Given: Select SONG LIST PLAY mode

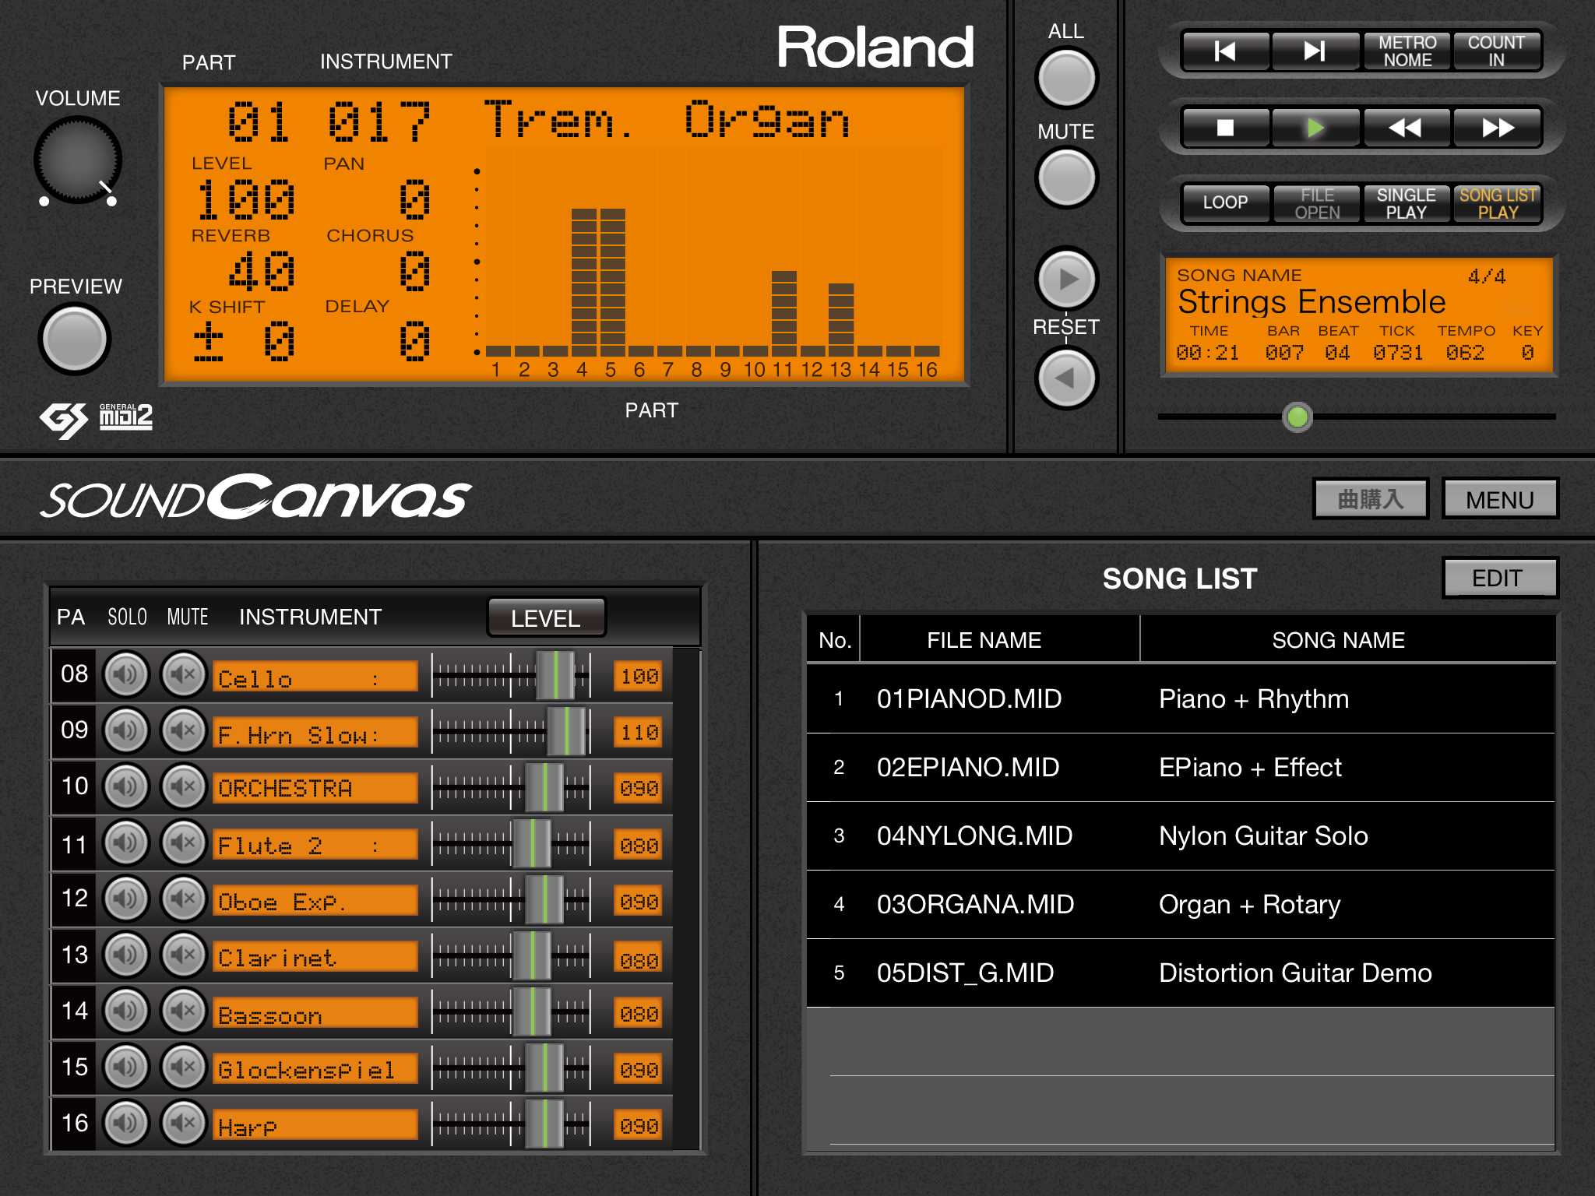Looking at the screenshot, I should pyautogui.click(x=1498, y=203).
